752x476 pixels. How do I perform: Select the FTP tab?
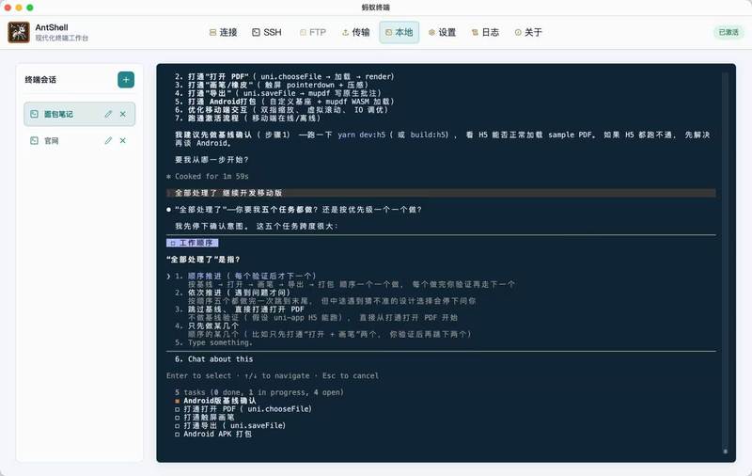(x=313, y=32)
